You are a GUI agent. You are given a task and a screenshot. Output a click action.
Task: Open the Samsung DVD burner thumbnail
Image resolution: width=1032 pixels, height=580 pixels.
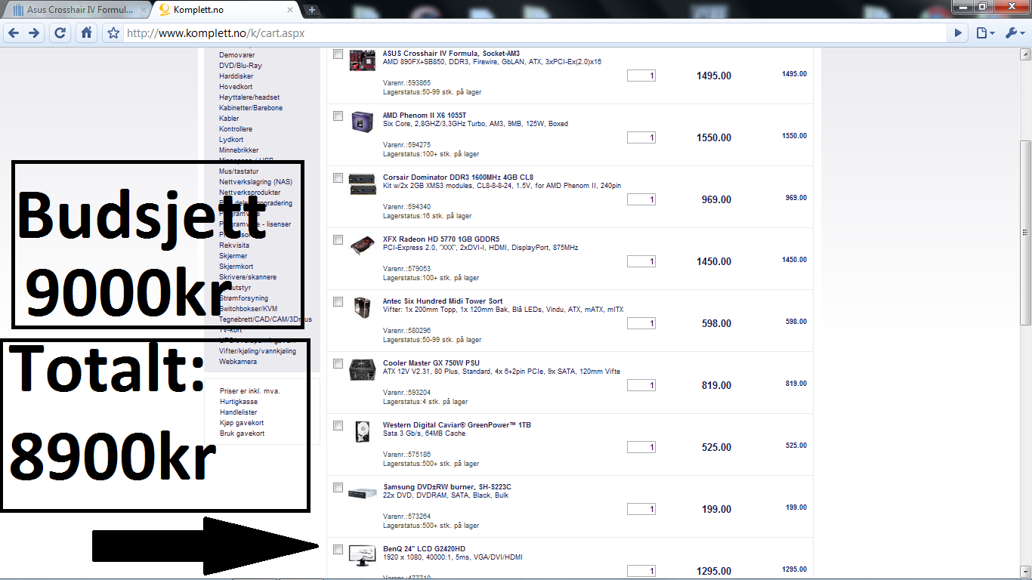pyautogui.click(x=363, y=493)
